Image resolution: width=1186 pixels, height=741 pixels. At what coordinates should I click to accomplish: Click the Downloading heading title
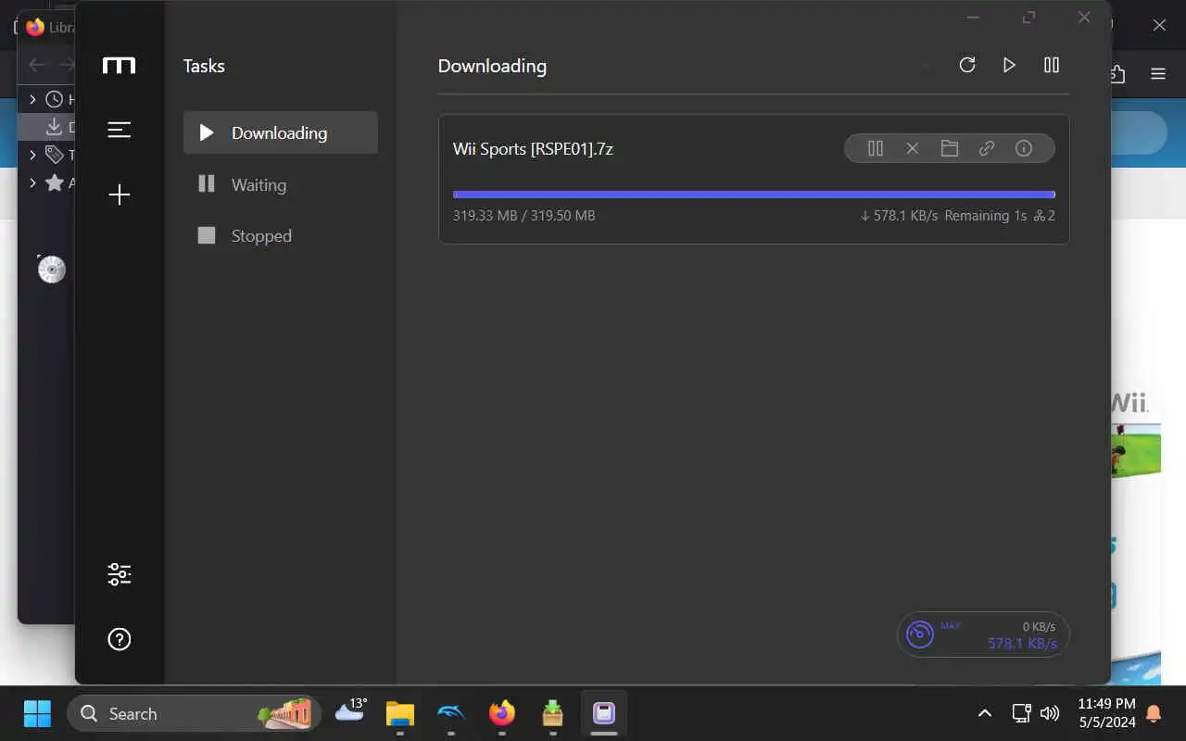(x=492, y=66)
